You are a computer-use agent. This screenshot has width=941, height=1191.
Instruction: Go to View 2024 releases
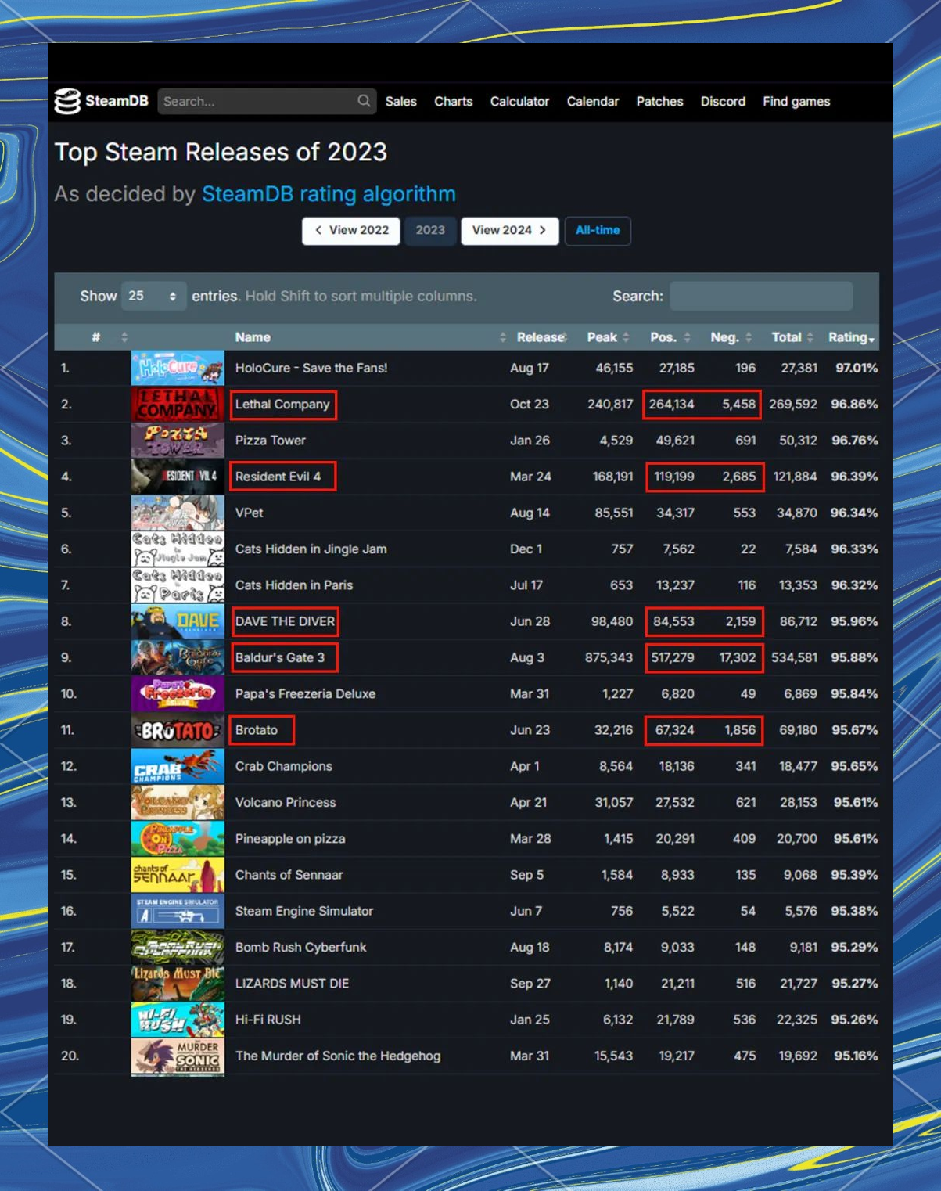coord(510,231)
